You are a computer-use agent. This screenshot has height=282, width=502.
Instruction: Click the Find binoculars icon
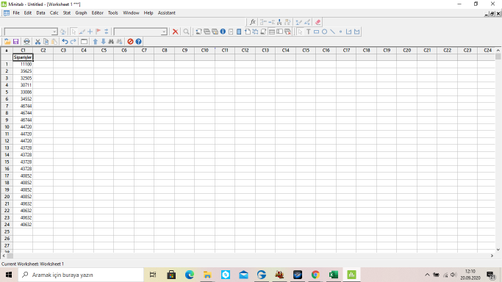tap(111, 42)
